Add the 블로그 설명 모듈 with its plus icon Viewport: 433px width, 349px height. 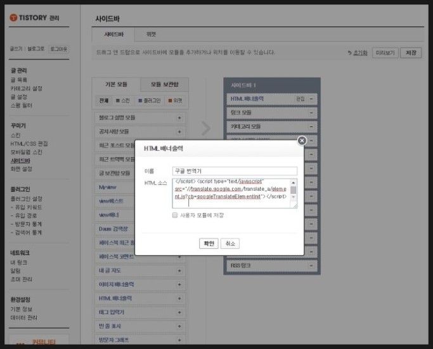coord(179,118)
